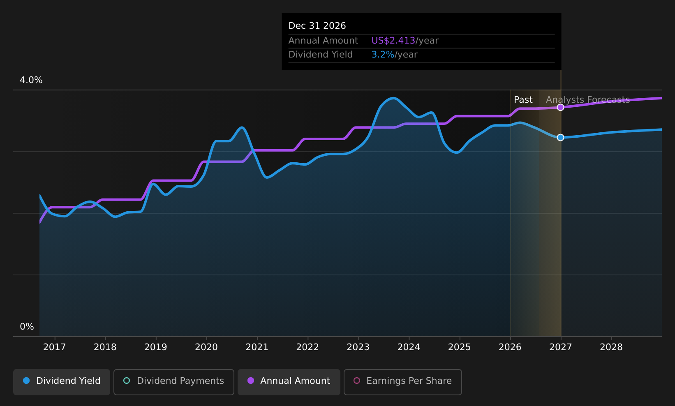This screenshot has width=675, height=406.
Task: Select the 'Past' region label
Action: point(523,100)
